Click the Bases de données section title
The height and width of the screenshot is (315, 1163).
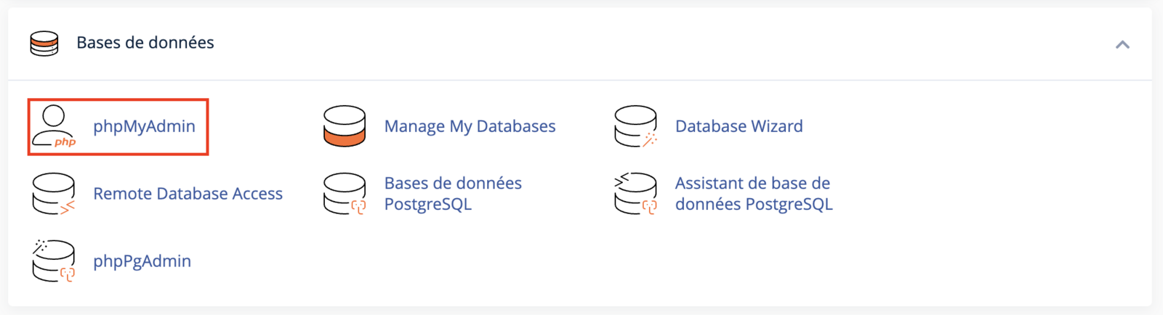tap(145, 43)
